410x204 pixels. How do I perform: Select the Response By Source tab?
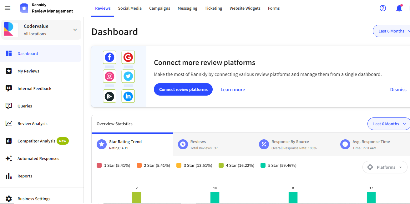click(x=290, y=144)
